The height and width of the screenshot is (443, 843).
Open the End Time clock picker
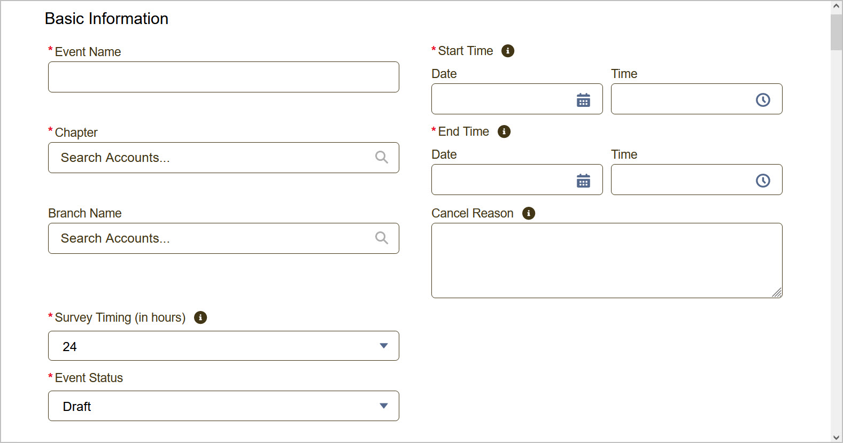click(x=763, y=181)
